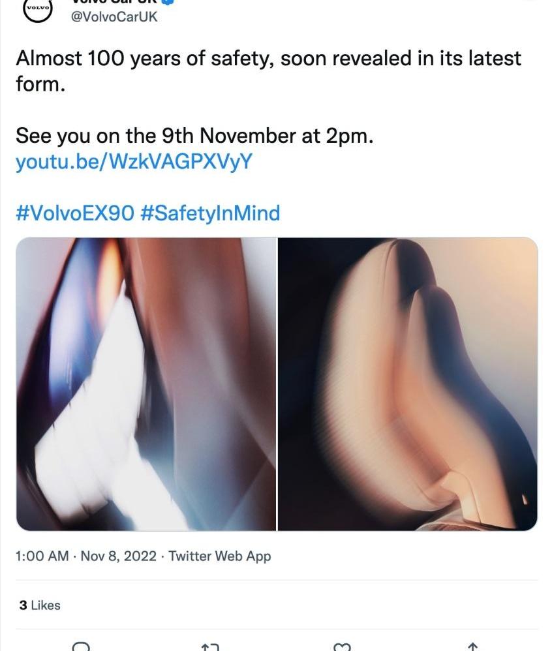Retweet using the arrows icon
The height and width of the screenshot is (651, 552).
pyautogui.click(x=209, y=647)
